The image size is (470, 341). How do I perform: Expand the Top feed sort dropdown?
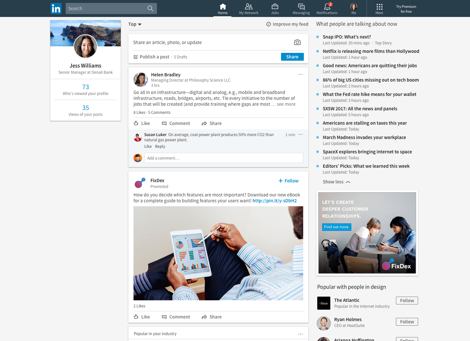[135, 24]
